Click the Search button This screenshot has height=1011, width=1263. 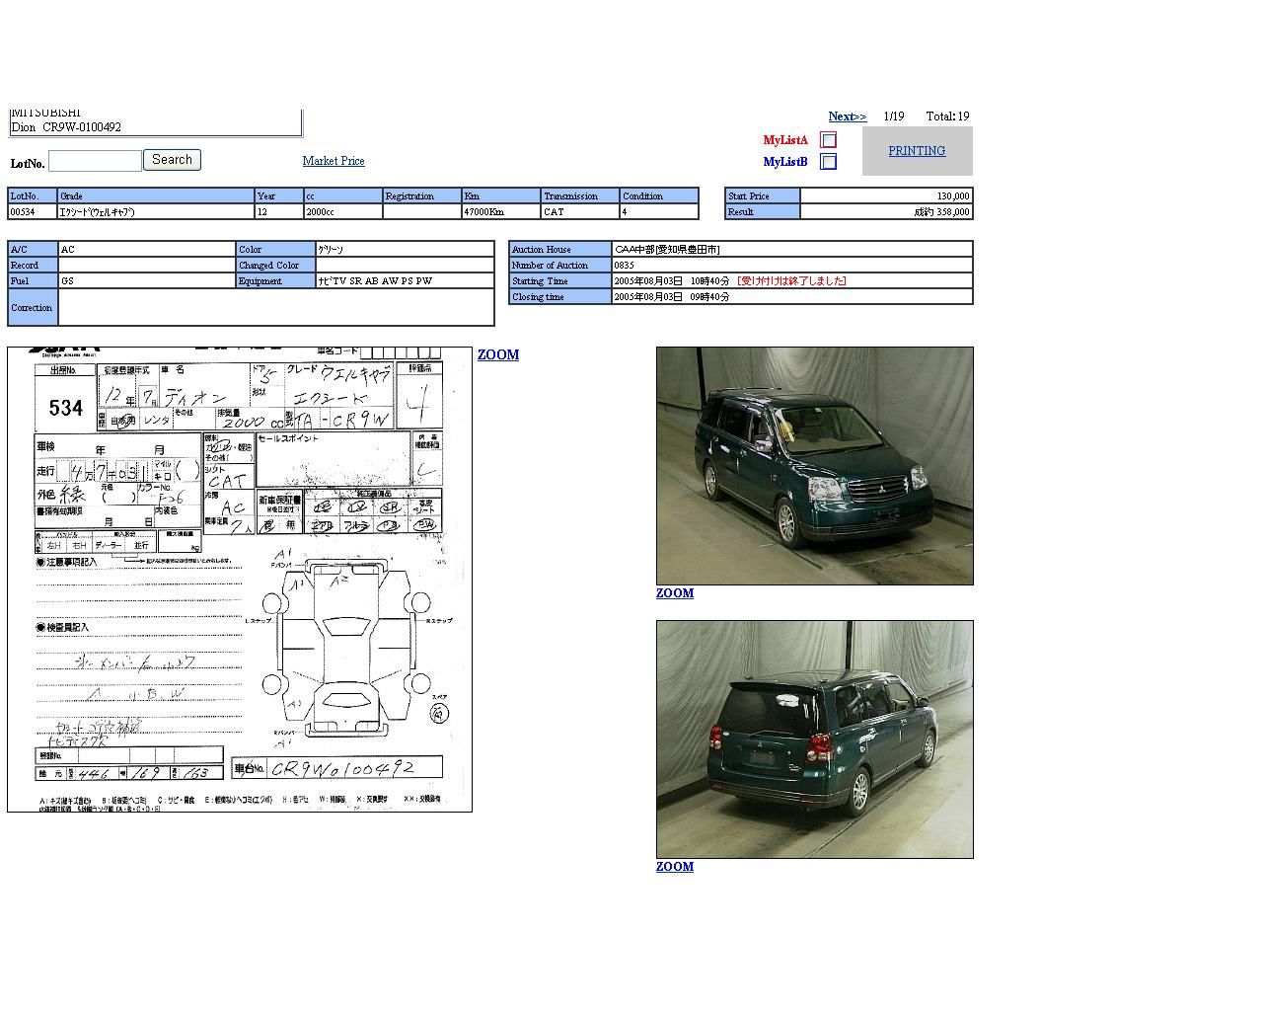[172, 160]
